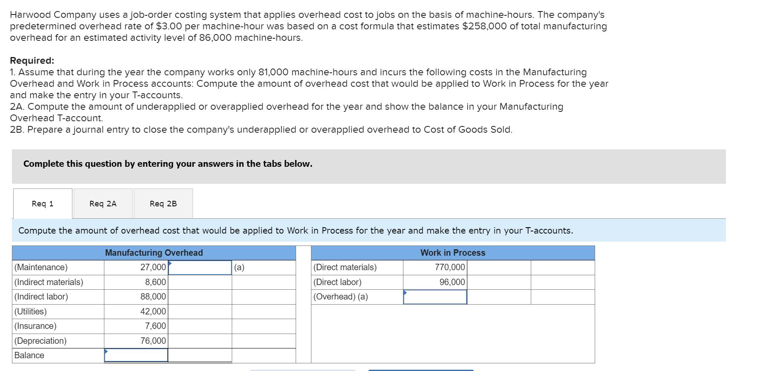Select the empty credit cell in the Indirect materials row
Image resolution: width=783 pixels, height=371 pixels.
pos(200,282)
